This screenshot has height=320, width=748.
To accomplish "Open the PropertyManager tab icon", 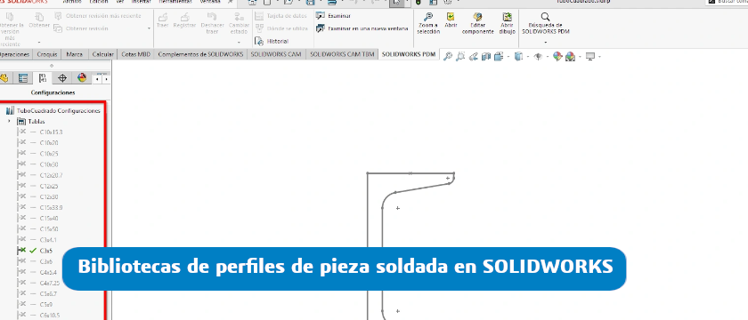I will click(23, 78).
